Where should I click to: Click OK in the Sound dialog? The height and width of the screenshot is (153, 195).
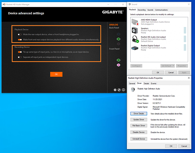(x=158, y=72)
